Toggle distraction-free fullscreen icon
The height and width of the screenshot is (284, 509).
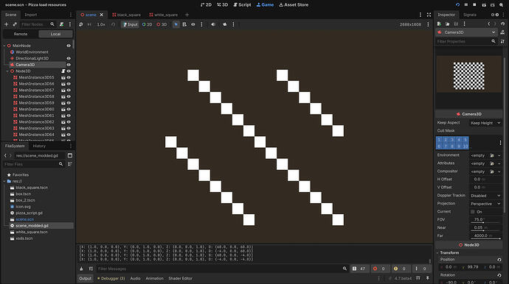[x=429, y=15]
